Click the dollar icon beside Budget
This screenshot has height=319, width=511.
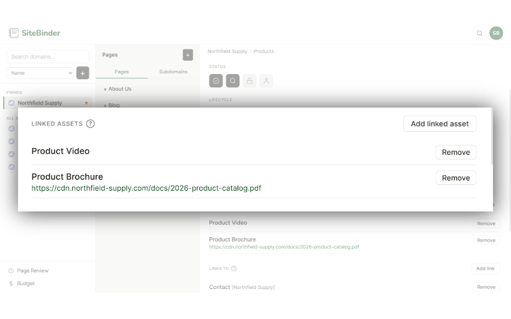coord(11,283)
